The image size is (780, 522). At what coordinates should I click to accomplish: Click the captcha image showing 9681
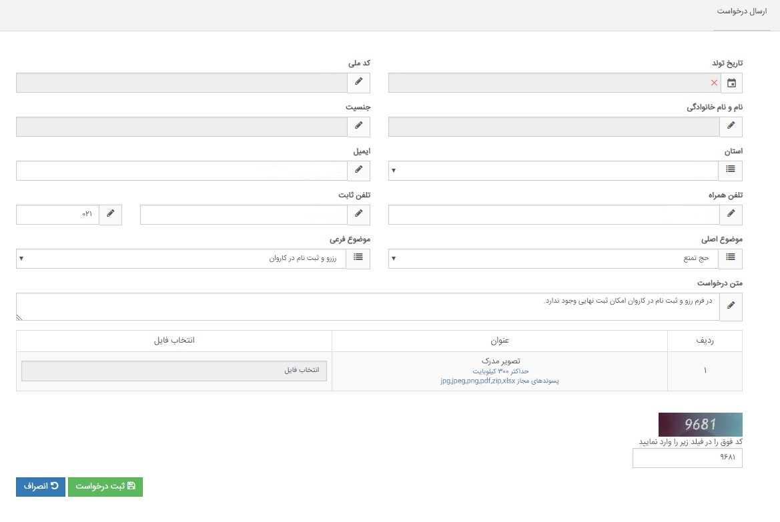[x=700, y=424]
